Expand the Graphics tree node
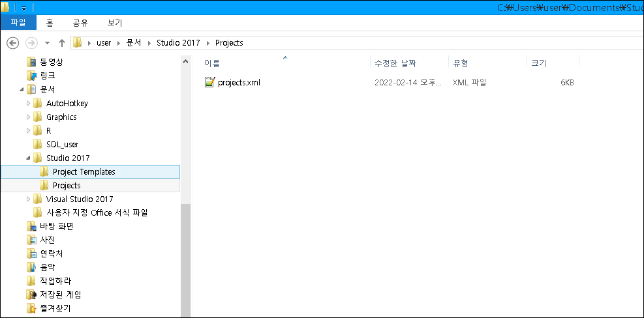644x318 pixels. [x=28, y=117]
